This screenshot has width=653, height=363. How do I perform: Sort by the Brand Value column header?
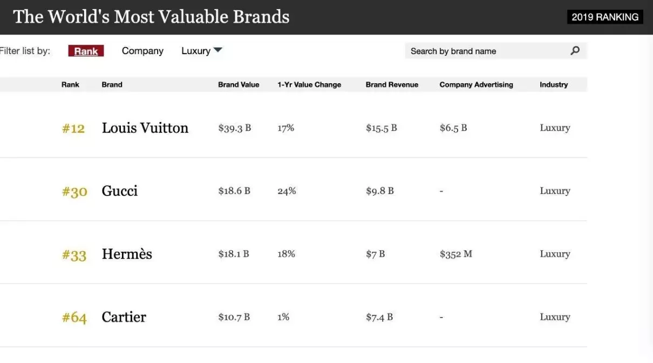pyautogui.click(x=239, y=85)
